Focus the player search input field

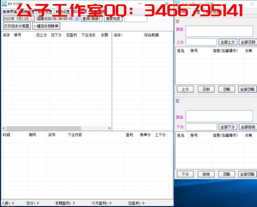tap(136, 19)
